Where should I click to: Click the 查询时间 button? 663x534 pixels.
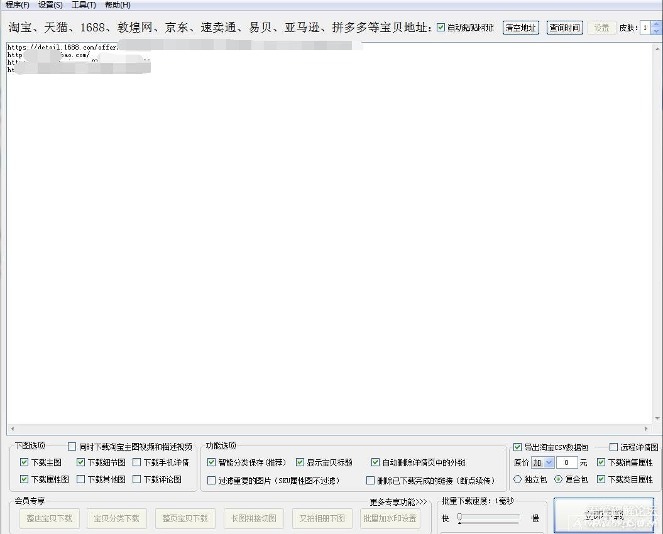564,28
